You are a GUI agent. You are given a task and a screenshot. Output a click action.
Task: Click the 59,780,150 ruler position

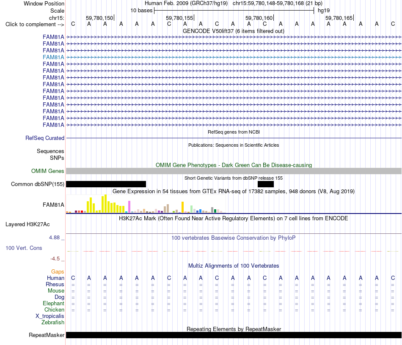pyautogui.click(x=99, y=18)
